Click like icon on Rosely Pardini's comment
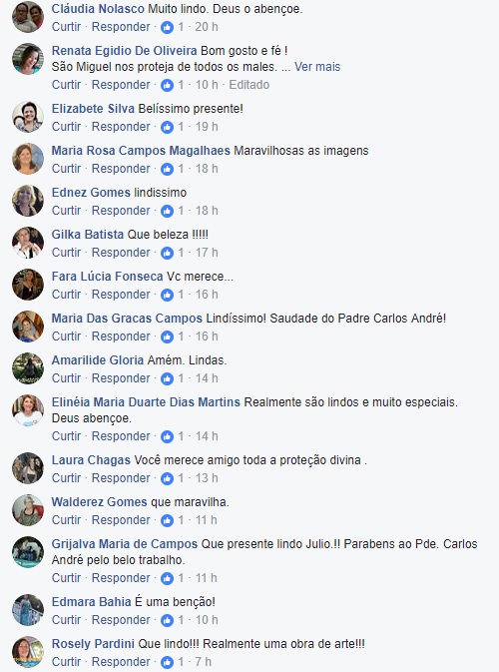Image resolution: width=499 pixels, height=672 pixels. click(167, 662)
